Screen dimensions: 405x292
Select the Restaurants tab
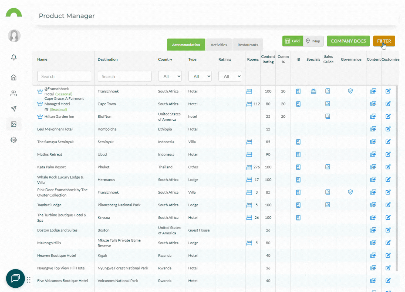(x=248, y=44)
